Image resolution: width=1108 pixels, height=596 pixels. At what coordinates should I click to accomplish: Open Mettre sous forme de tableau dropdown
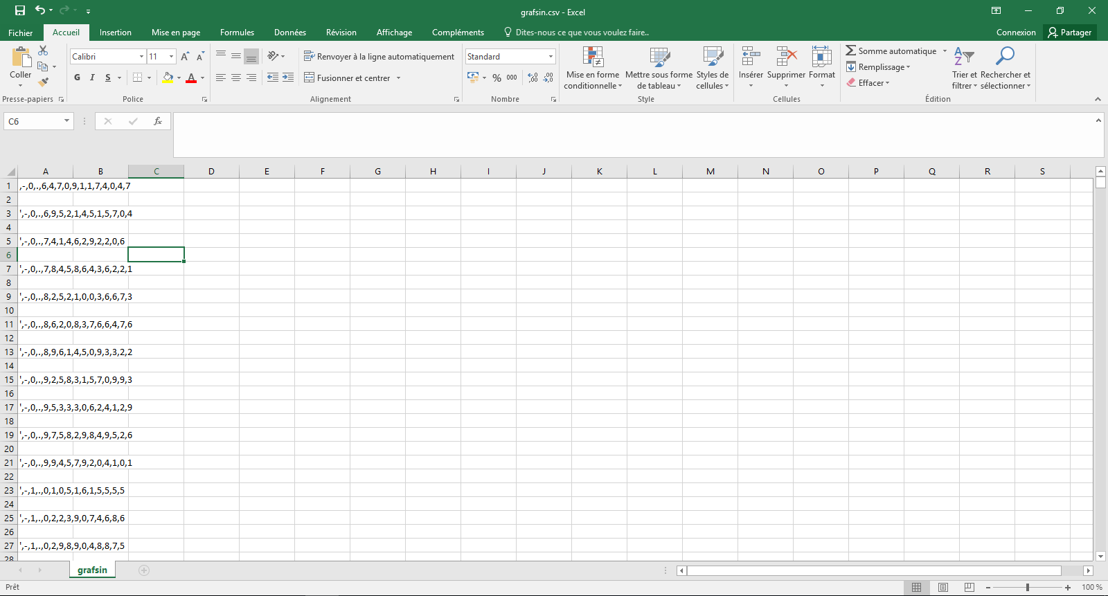pyautogui.click(x=659, y=68)
